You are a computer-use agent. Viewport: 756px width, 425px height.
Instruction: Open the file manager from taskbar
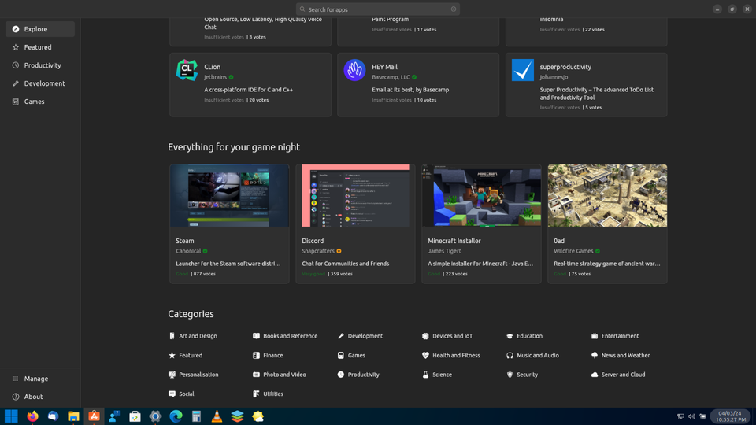[73, 416]
